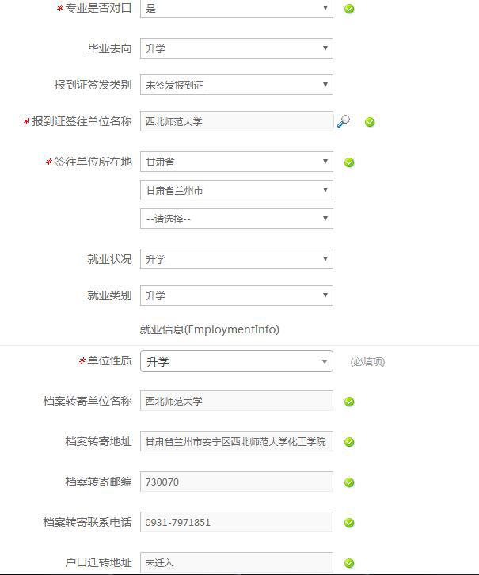This screenshot has width=479, height=575.
Task: Click the green checkmark after the search icon
Action: point(370,122)
